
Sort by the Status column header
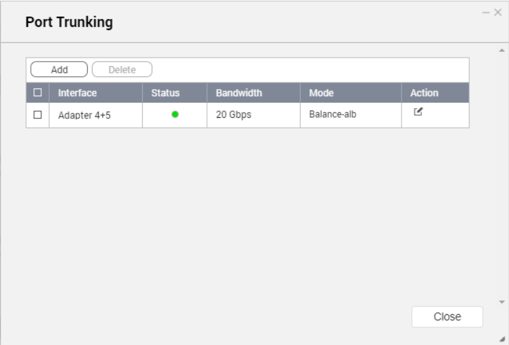[x=165, y=93]
